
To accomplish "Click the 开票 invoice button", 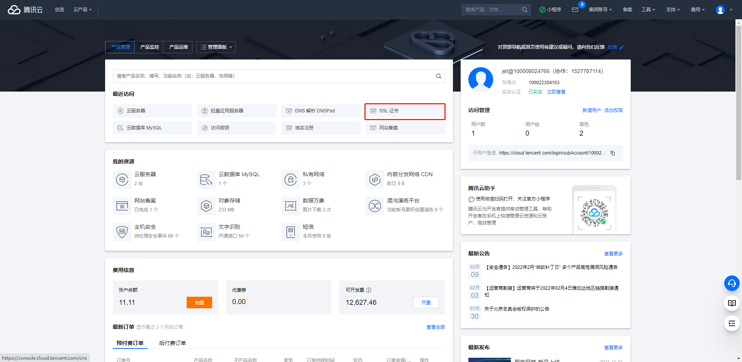I will [426, 303].
